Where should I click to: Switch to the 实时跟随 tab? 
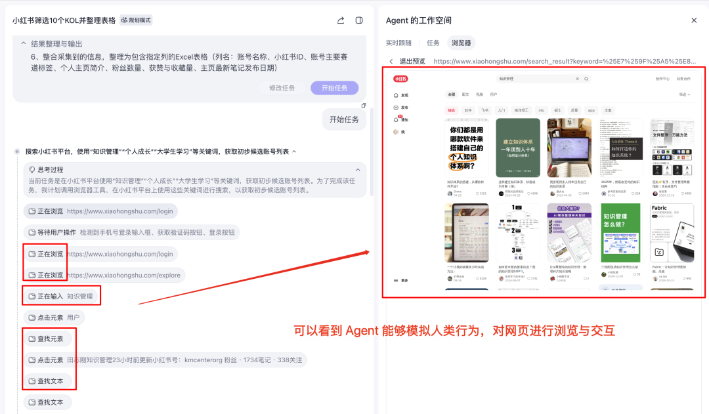pyautogui.click(x=398, y=43)
